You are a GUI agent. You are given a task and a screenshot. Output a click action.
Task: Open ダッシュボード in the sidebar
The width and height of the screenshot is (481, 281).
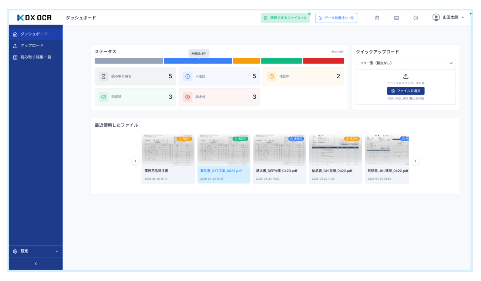pos(36,34)
